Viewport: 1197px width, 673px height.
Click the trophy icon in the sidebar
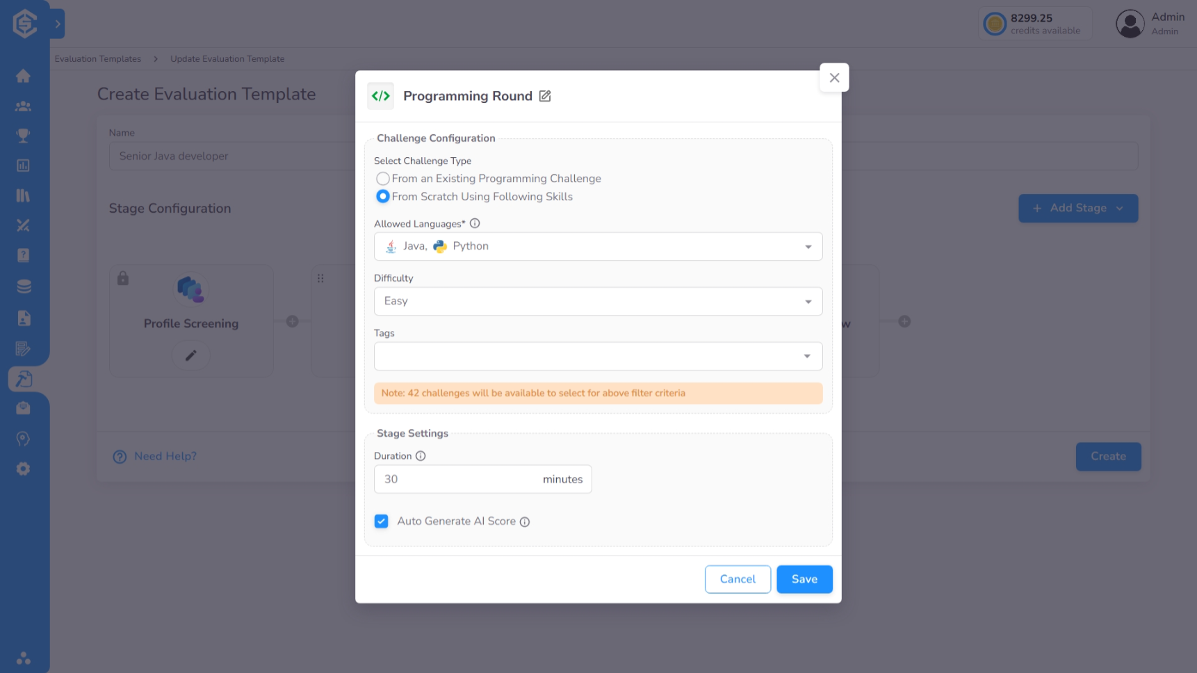pyautogui.click(x=23, y=136)
